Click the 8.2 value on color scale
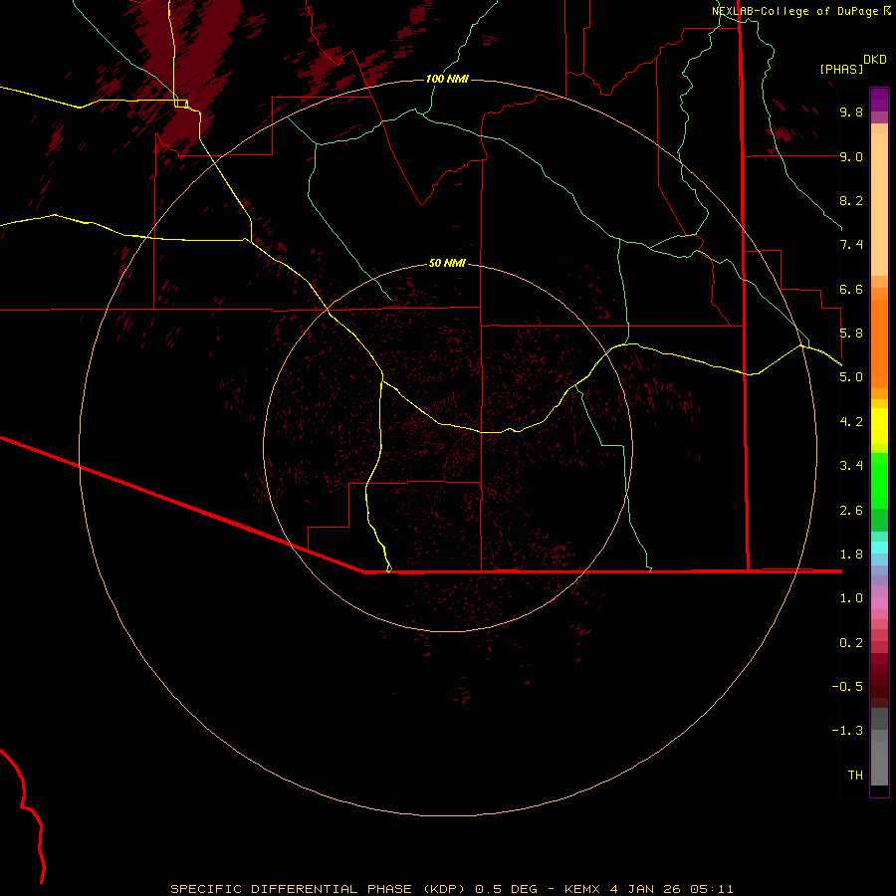Screen dimensions: 896x896 coord(851,200)
